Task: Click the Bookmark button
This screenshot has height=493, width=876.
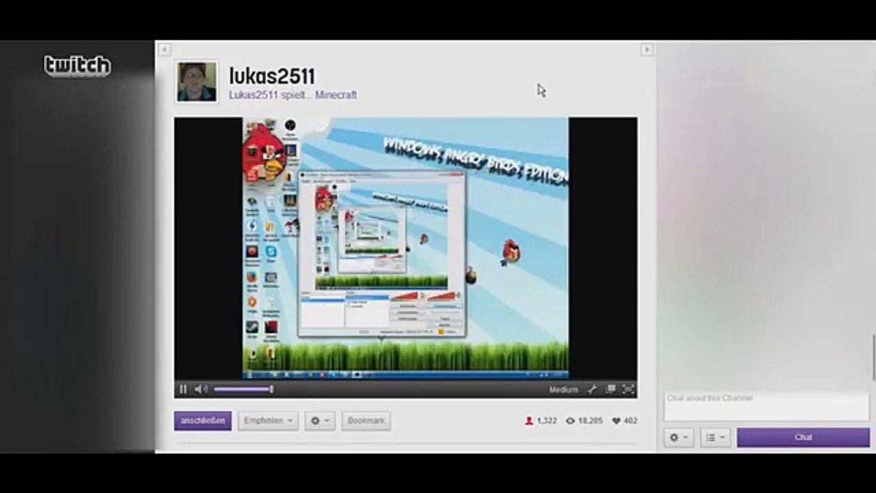Action: pyautogui.click(x=365, y=420)
